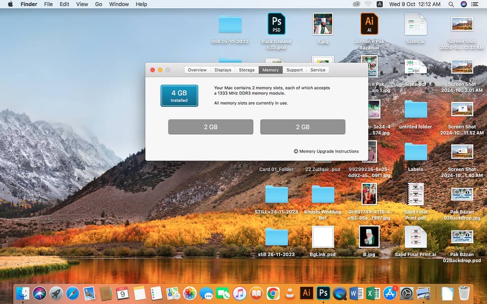This screenshot has width=487, height=304.
Task: Open Adobe Photoshop from the dock
Action: pos(323,293)
